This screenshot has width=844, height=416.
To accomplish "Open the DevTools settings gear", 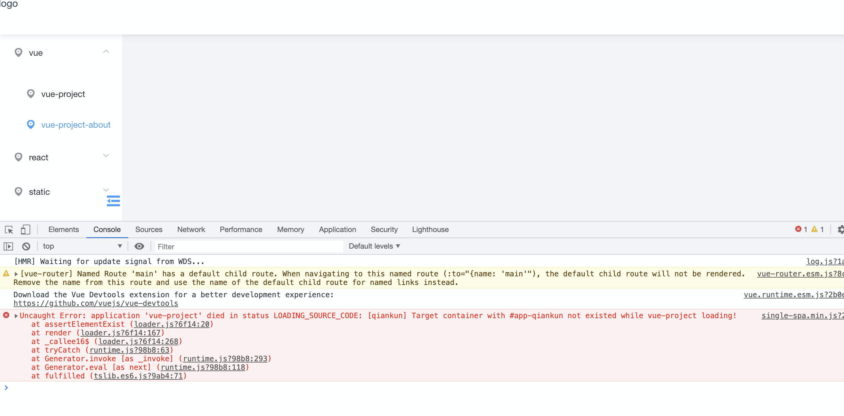I will pos(840,230).
